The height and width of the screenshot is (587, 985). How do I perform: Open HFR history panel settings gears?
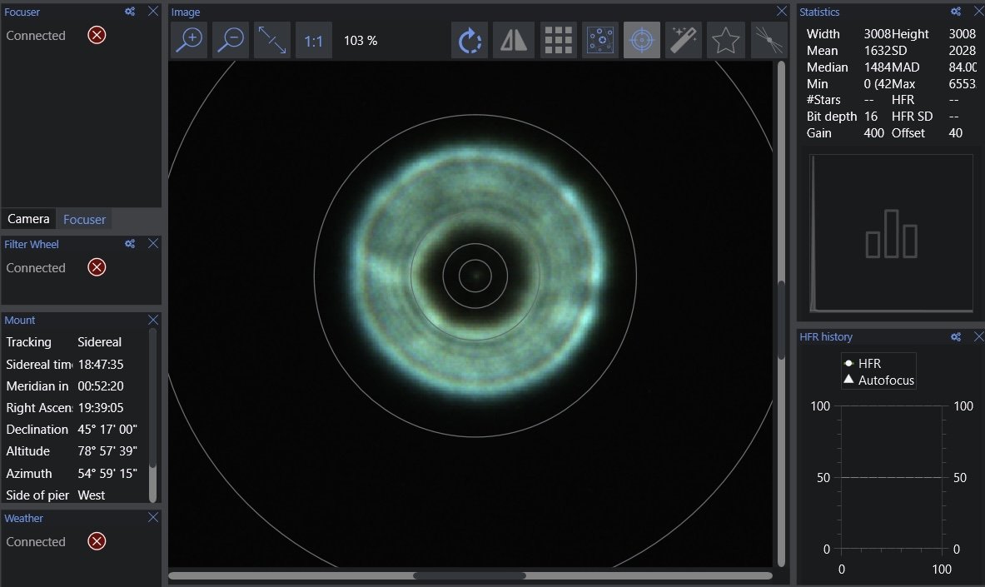pyautogui.click(x=957, y=336)
